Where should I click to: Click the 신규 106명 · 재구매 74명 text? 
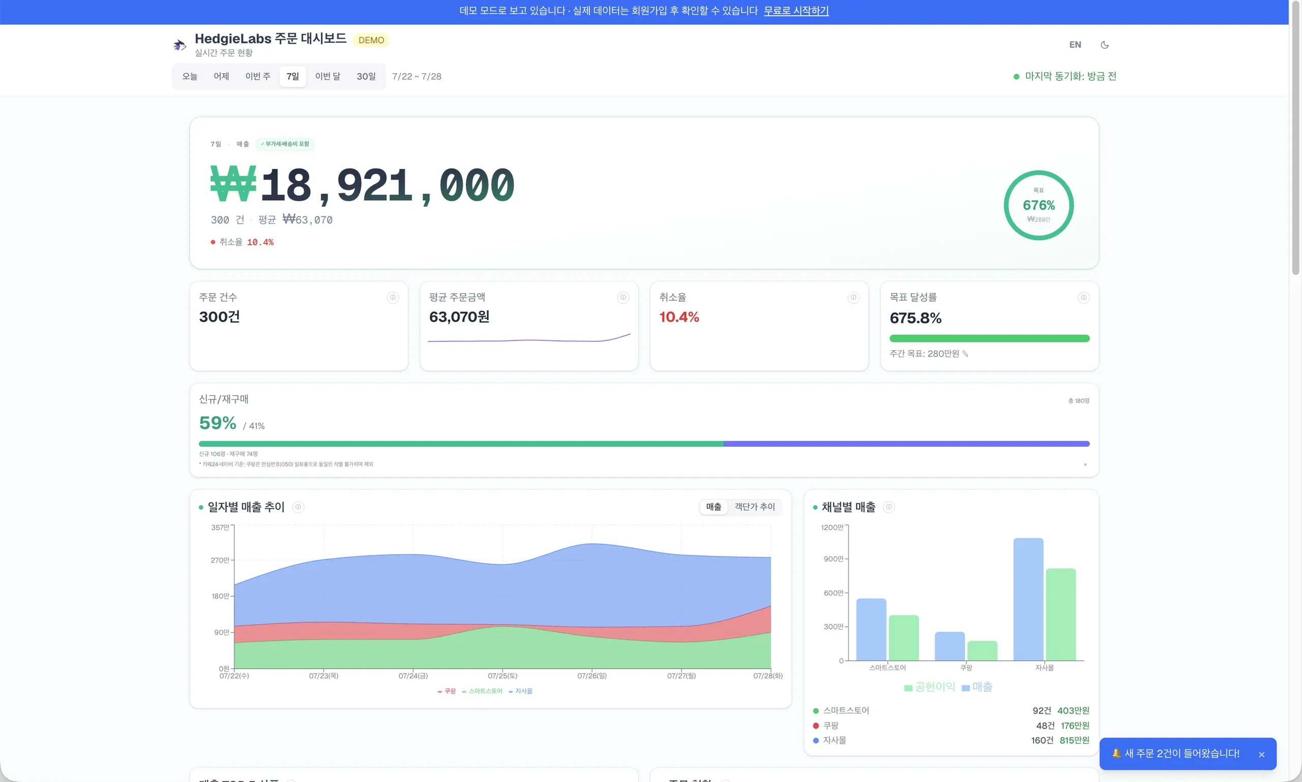[228, 454]
